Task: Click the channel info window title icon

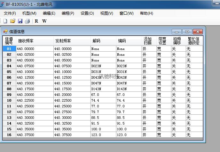Action: [x=5, y=32]
